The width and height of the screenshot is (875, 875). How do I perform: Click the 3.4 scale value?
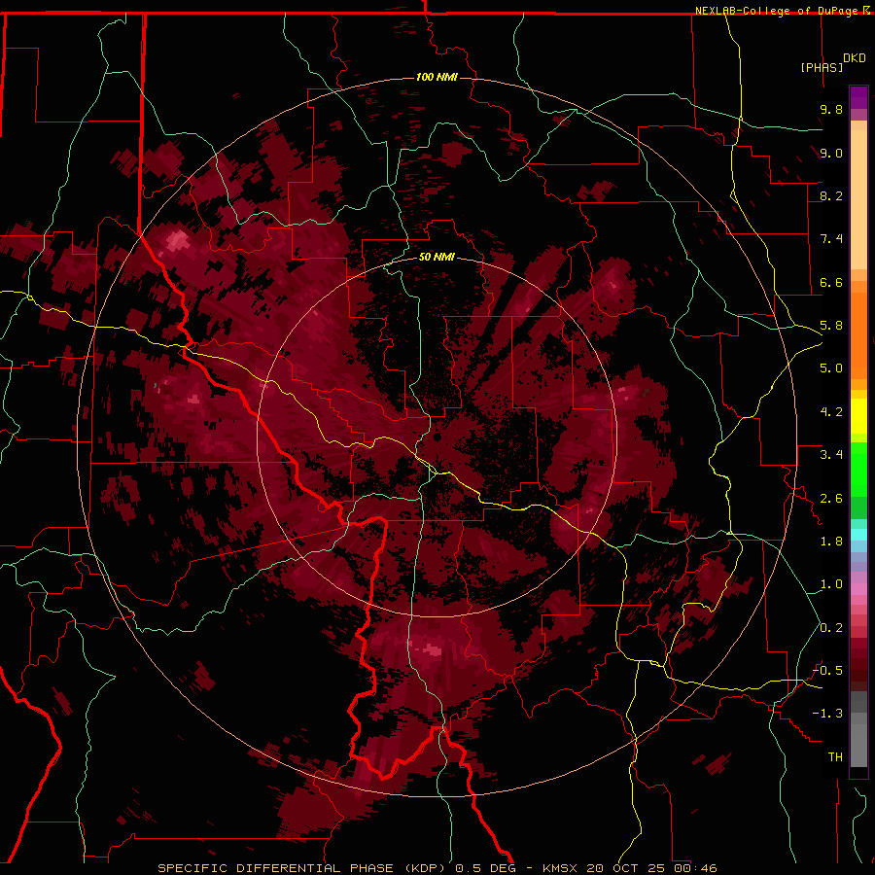tap(831, 455)
